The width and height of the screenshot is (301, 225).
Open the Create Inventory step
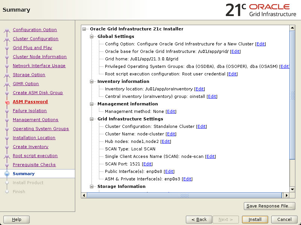(x=30, y=147)
